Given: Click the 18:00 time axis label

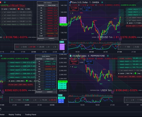Looking at the screenshot, I should 97,105.
